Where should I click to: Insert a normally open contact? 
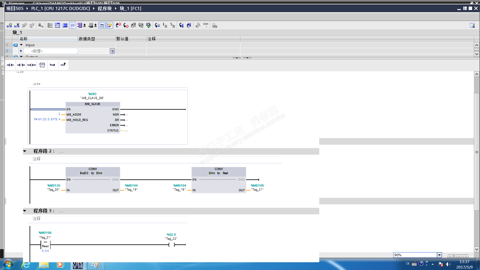pos(10,65)
